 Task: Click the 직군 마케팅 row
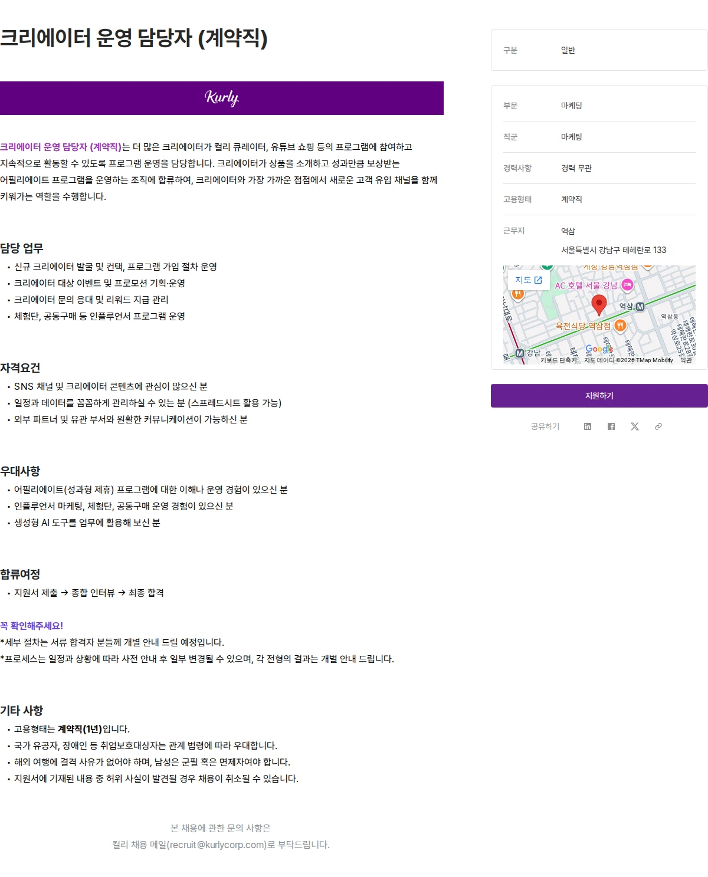pos(599,137)
